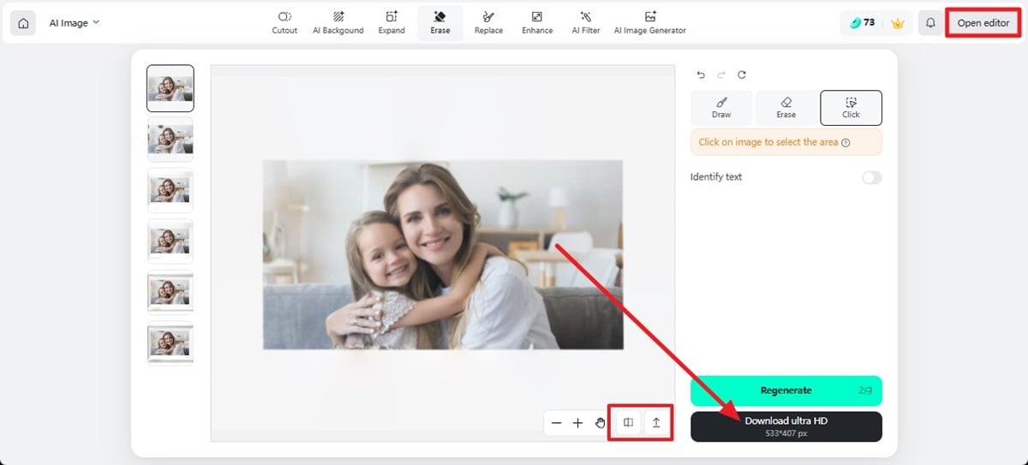The image size is (1028, 465).
Task: Open the 73 credits balance
Action: point(862,23)
